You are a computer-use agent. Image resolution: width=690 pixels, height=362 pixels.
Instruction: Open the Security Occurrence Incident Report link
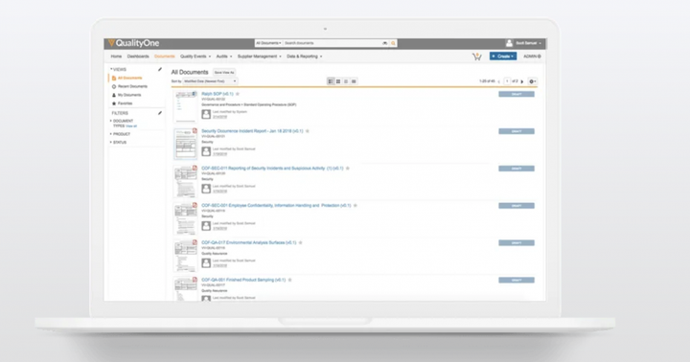253,131
